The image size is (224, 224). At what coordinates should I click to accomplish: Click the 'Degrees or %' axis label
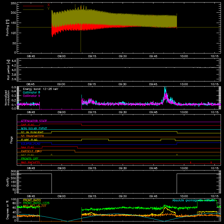click(7, 210)
